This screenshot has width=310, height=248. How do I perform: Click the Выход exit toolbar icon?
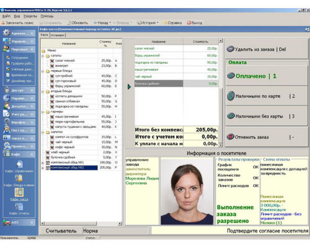point(189,23)
